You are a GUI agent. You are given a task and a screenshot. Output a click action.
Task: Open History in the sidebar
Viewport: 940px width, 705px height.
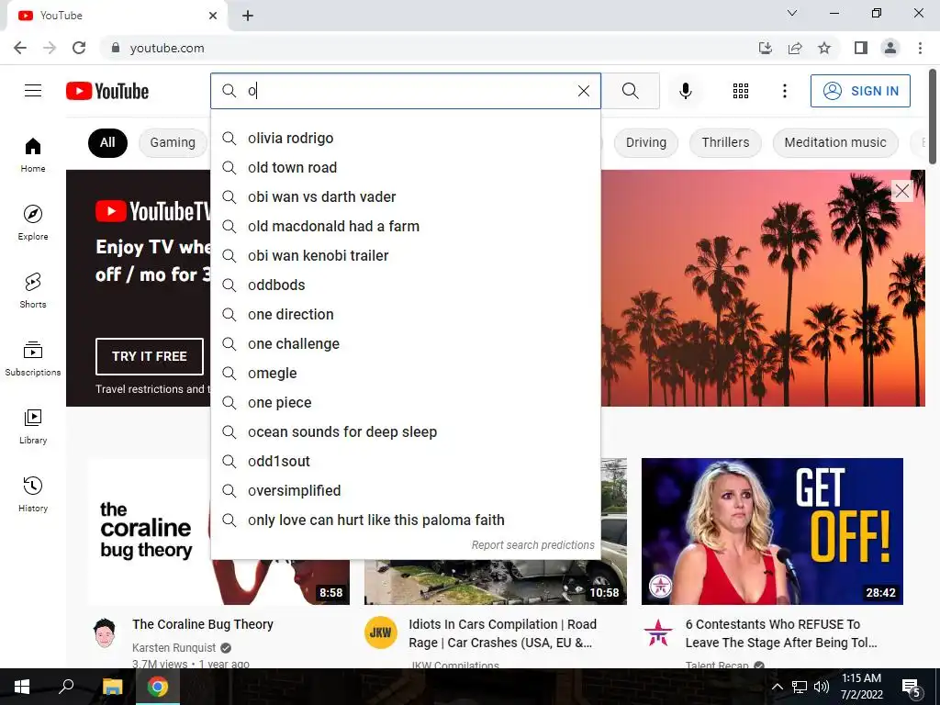coord(33,494)
